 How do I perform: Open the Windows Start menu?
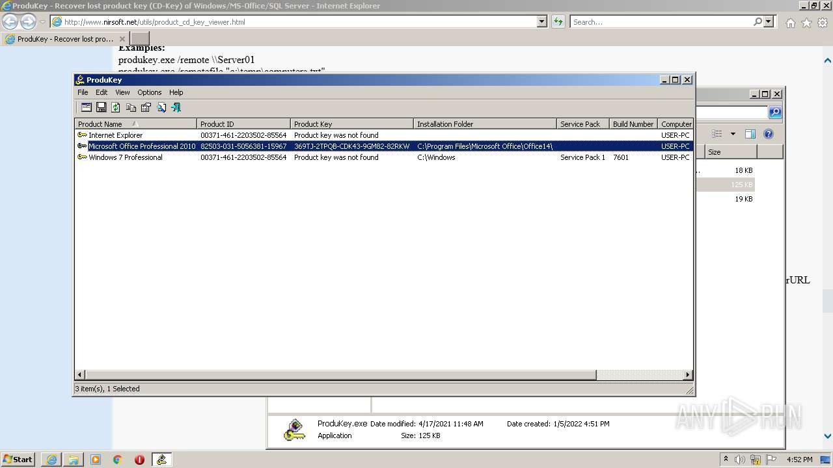click(18, 459)
